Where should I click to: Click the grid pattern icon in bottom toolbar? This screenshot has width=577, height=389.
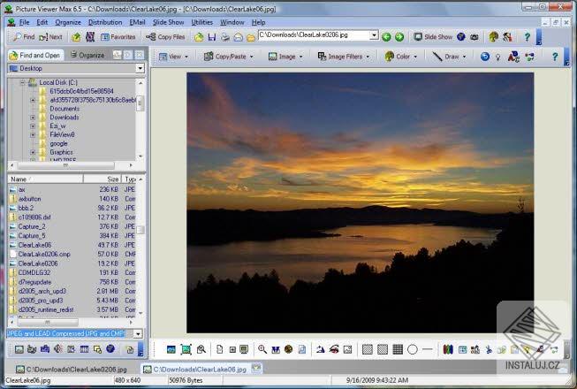click(398, 349)
